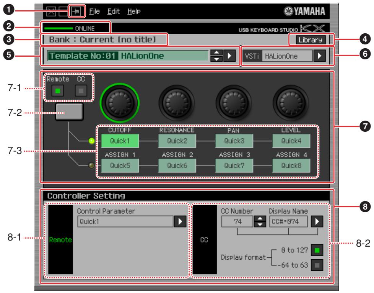Viewport: 374px width, 293px height.
Task: Select the Quick5 assignment box
Action: (120, 165)
